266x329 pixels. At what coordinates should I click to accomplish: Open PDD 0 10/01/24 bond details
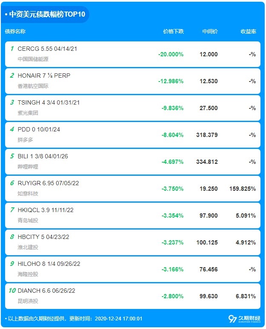tap(39, 129)
